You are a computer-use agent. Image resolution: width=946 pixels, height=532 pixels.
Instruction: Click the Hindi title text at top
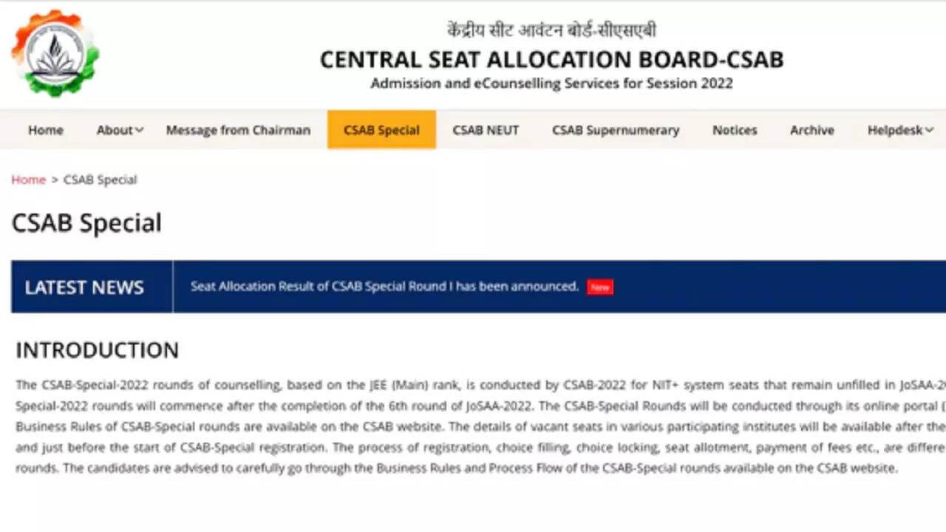click(x=551, y=30)
